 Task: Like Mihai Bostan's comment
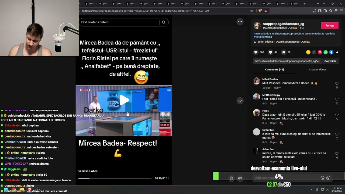[337, 84]
